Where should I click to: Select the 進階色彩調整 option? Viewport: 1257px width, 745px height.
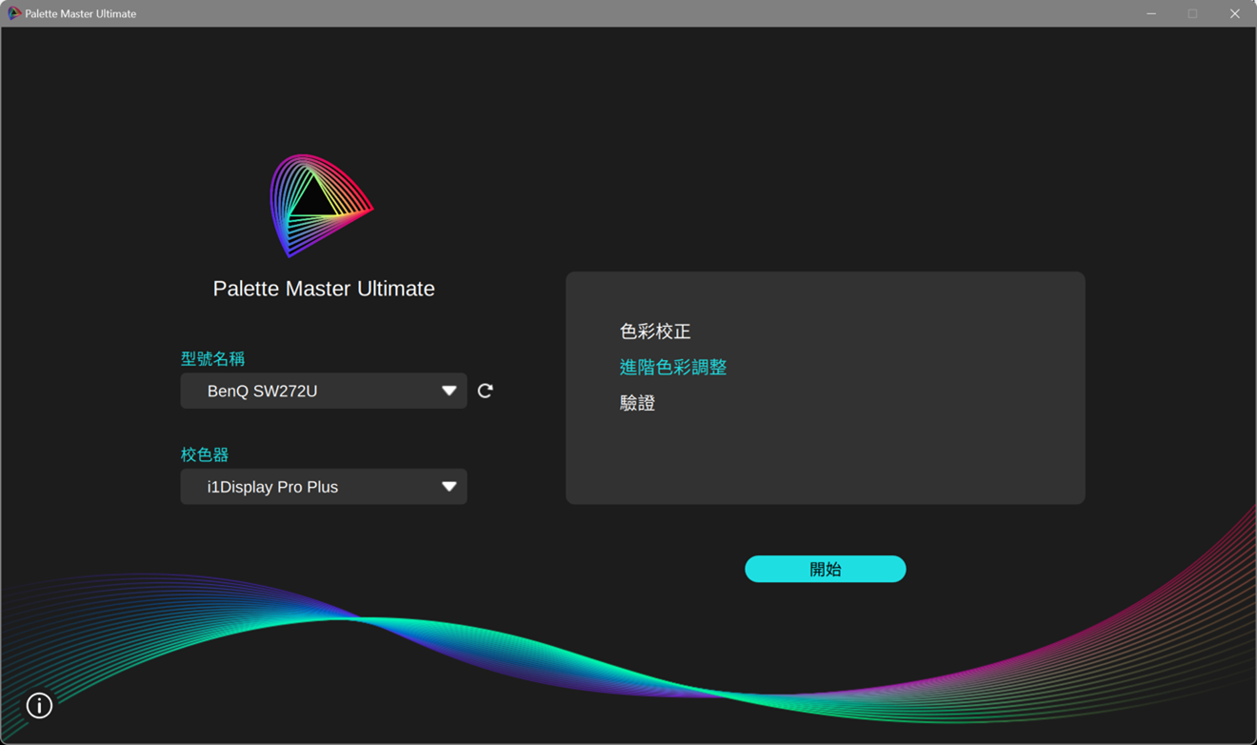pyautogui.click(x=673, y=367)
